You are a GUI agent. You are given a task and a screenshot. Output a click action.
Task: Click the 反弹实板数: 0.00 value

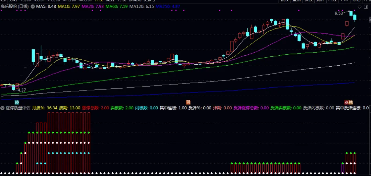point(285,108)
